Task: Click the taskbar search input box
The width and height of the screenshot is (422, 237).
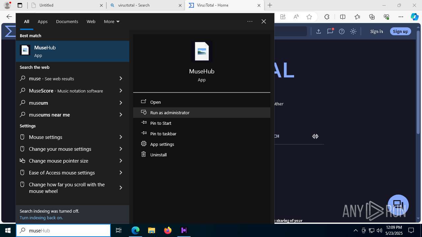Action: [x=63, y=230]
